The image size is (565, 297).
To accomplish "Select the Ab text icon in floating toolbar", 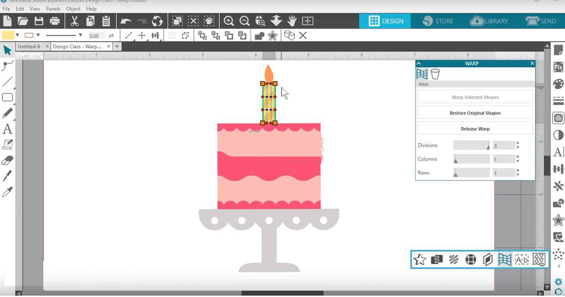I will (522, 260).
